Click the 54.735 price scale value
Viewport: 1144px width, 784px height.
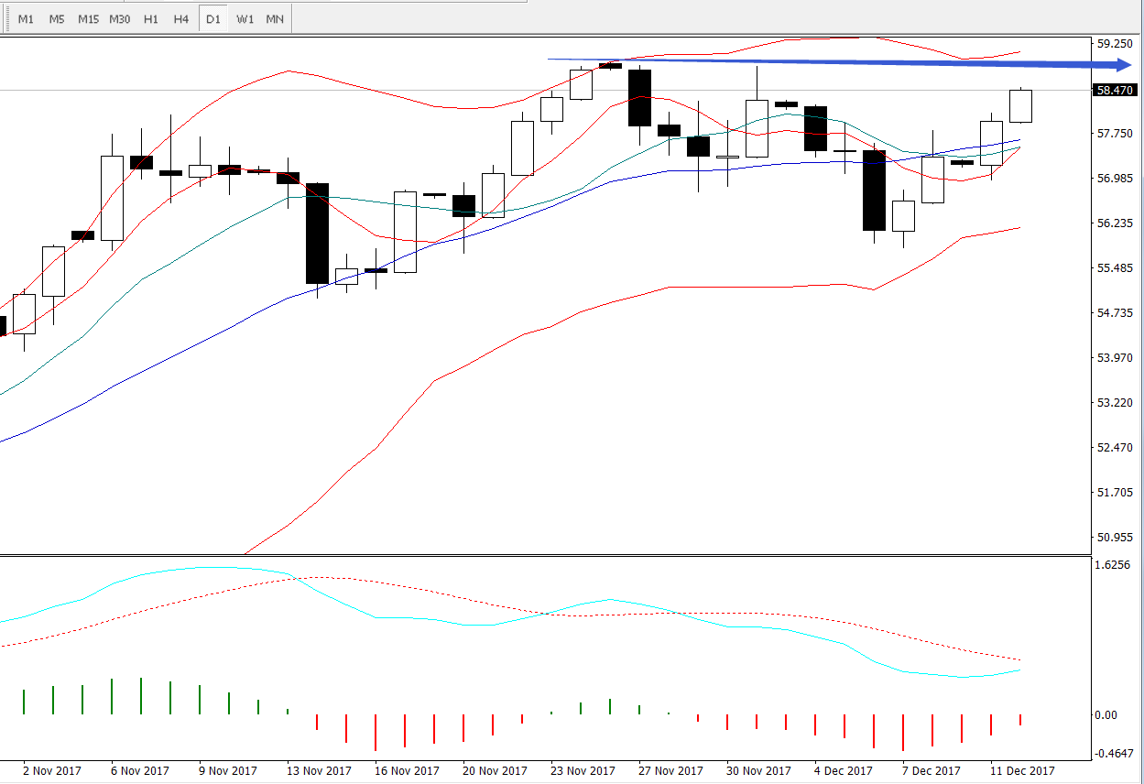[1116, 313]
